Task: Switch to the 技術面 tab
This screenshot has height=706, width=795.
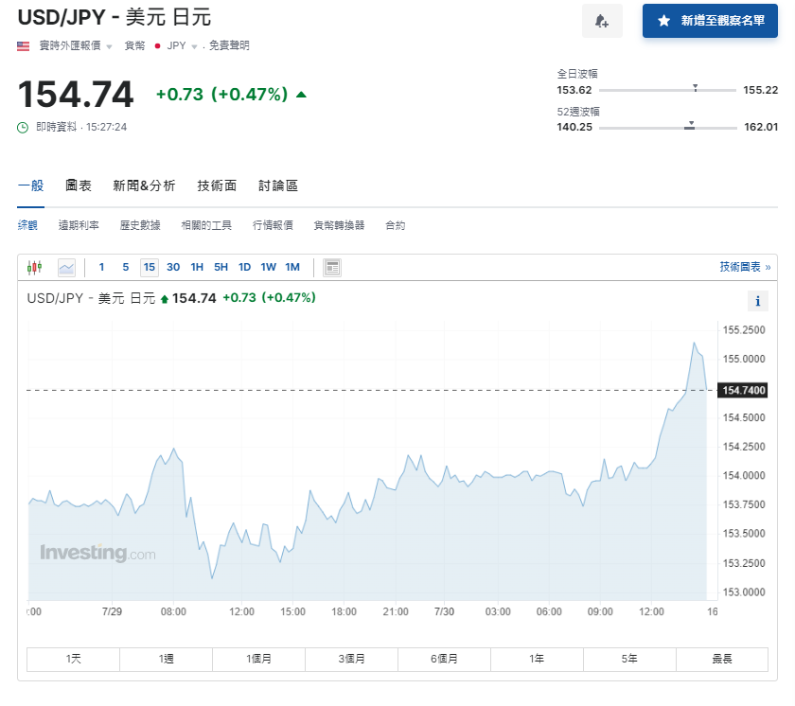Action: point(217,185)
